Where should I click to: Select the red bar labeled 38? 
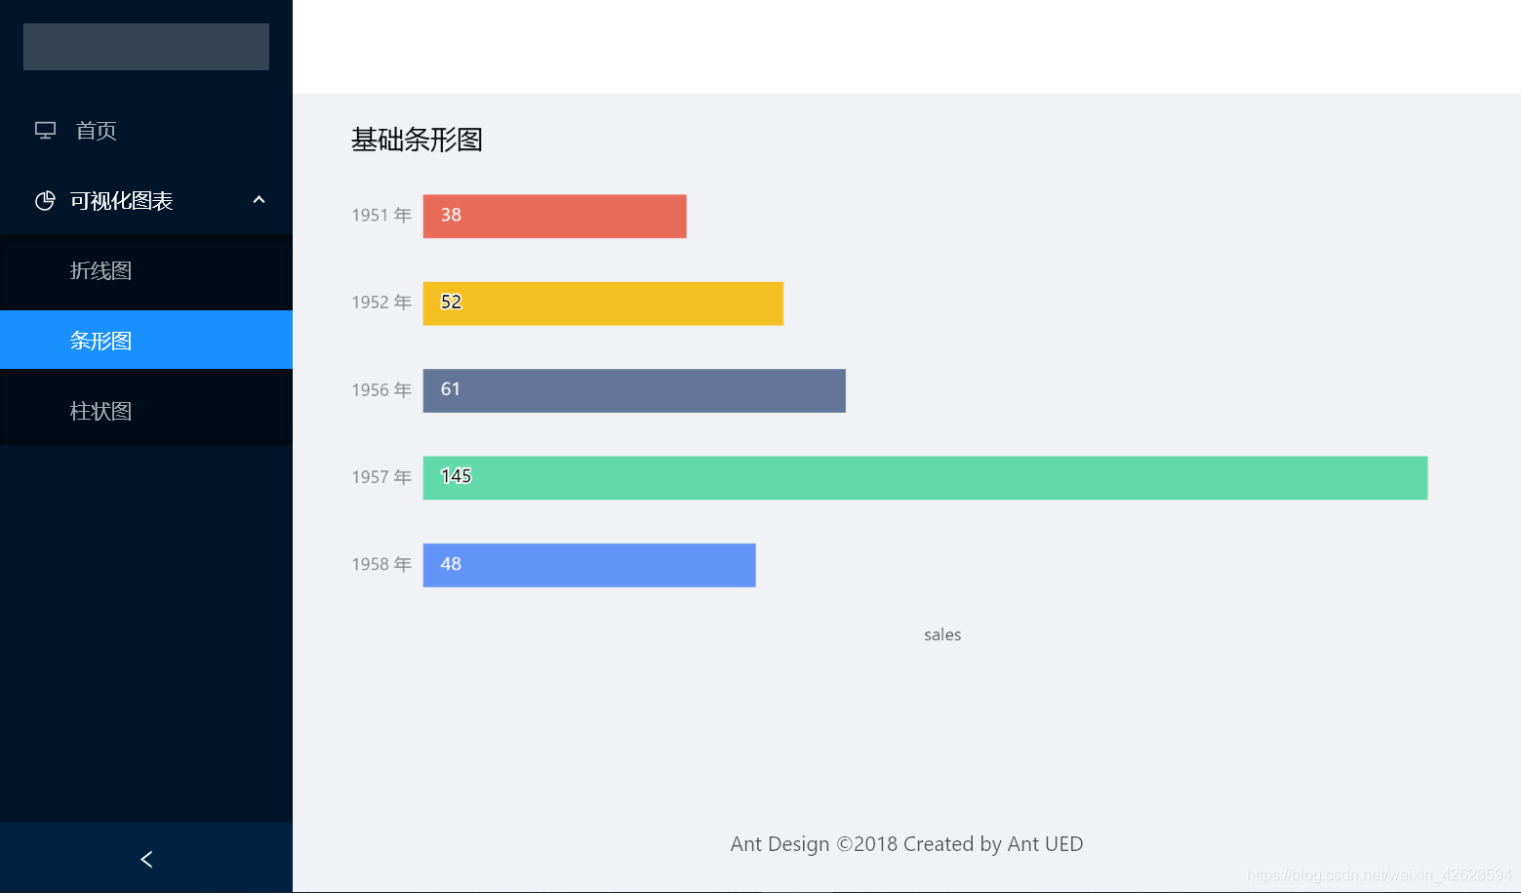click(553, 216)
